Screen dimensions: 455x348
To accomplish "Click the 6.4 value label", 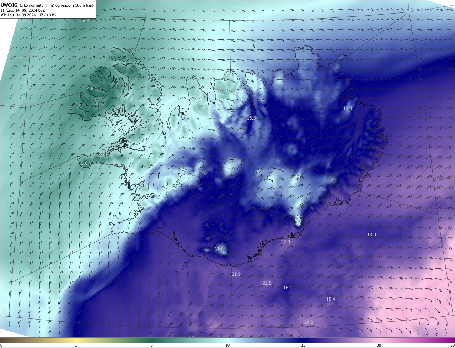I will tap(86, 21).
